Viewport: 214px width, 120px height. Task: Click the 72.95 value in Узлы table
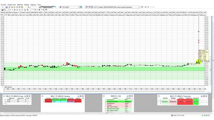pyautogui.click(x=8, y=100)
